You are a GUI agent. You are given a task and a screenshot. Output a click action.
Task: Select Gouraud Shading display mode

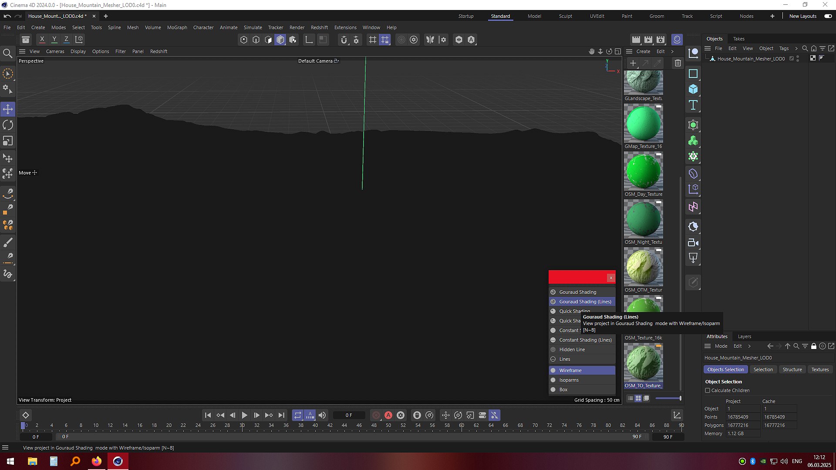click(x=582, y=292)
